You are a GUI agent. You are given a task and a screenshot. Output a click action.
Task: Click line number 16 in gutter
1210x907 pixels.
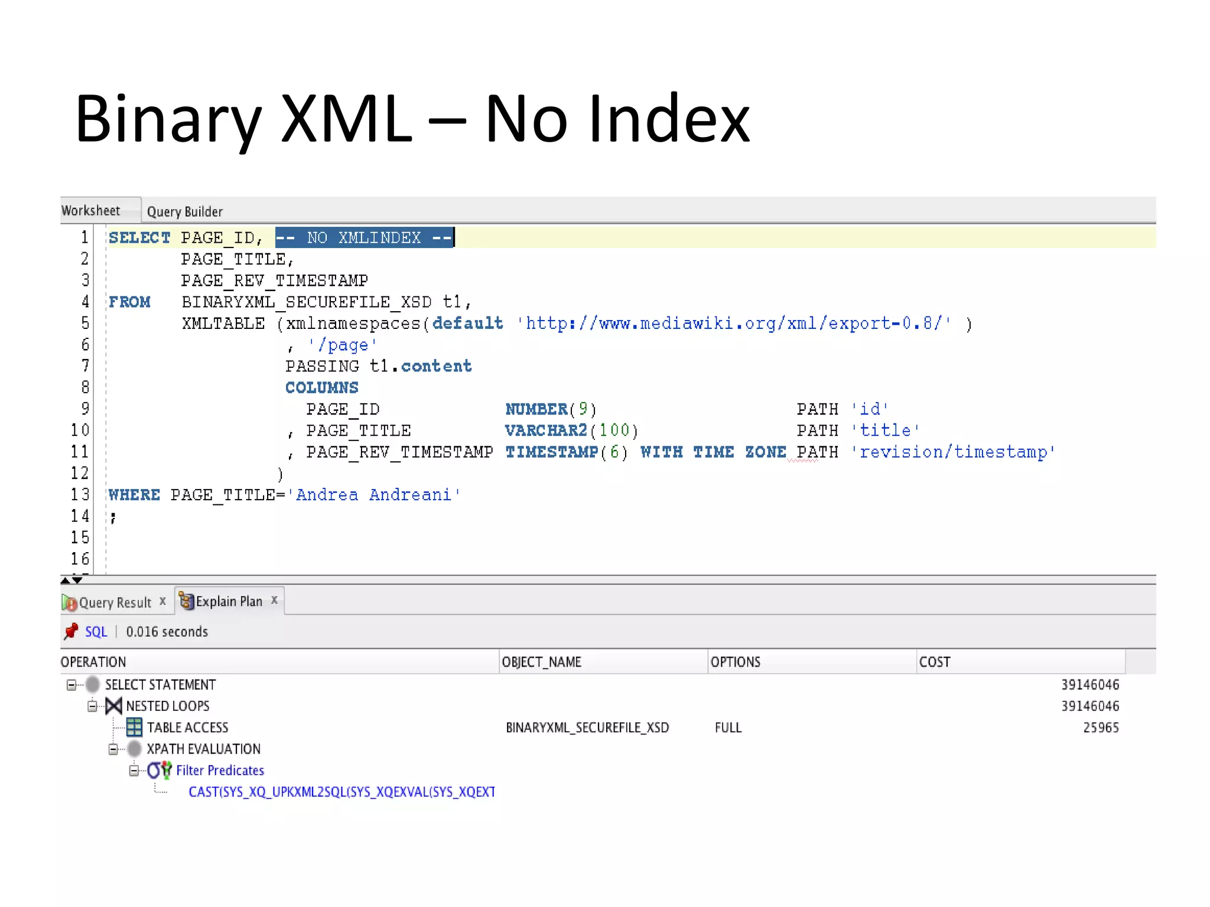click(80, 559)
